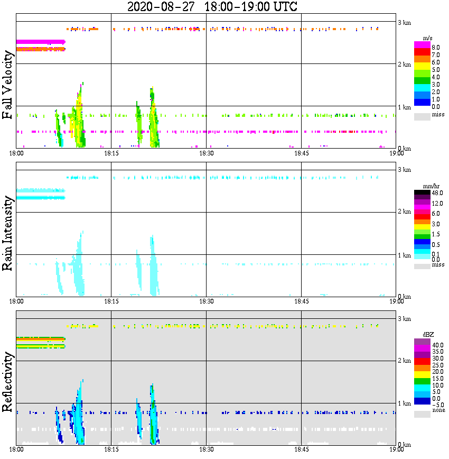Click the gray "miss" swatch in the m/s legend
The height and width of the screenshot is (459, 449).
pos(422,117)
